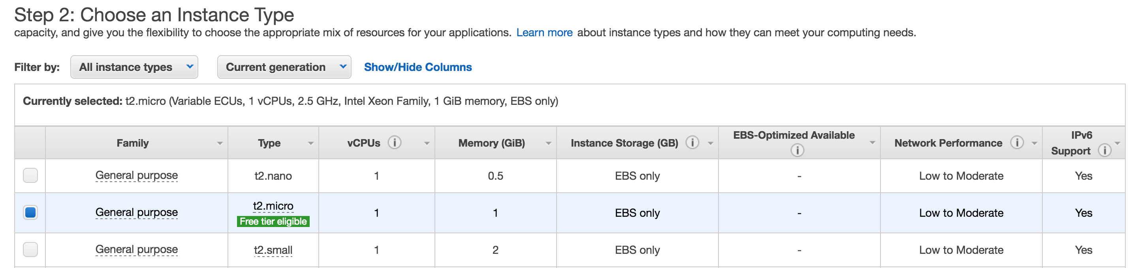Select the t2.nano instance checkbox
This screenshot has height=268, width=1136.
pos(30,176)
